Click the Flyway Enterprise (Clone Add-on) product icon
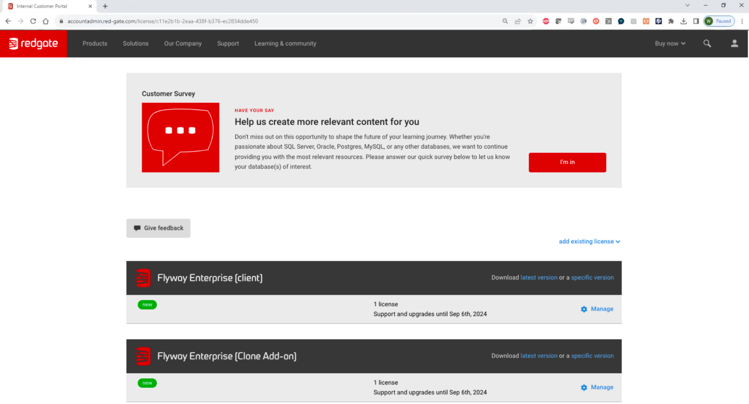 point(143,356)
